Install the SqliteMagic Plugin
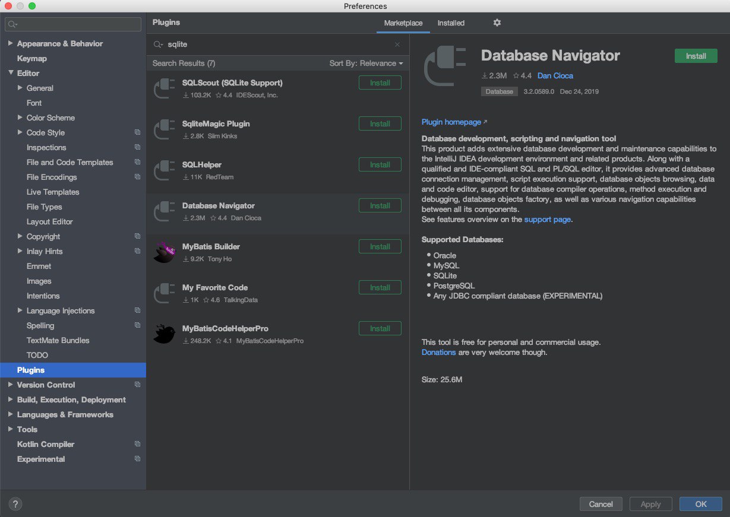730x517 pixels. (x=380, y=124)
